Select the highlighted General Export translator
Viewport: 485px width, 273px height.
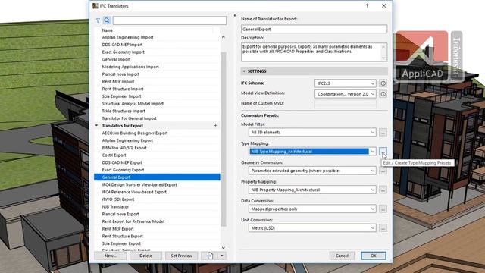(x=157, y=177)
